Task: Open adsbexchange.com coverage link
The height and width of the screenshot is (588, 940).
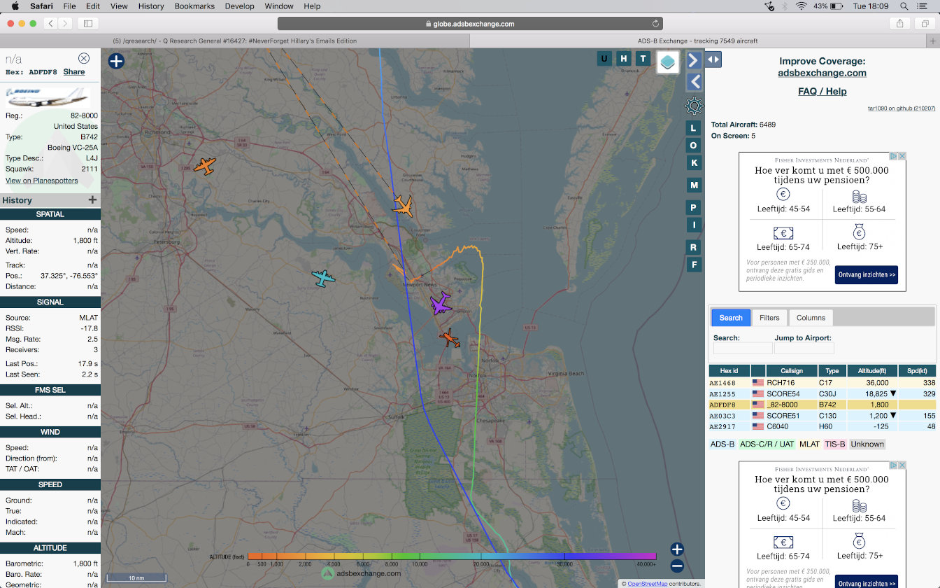Action: [822, 73]
